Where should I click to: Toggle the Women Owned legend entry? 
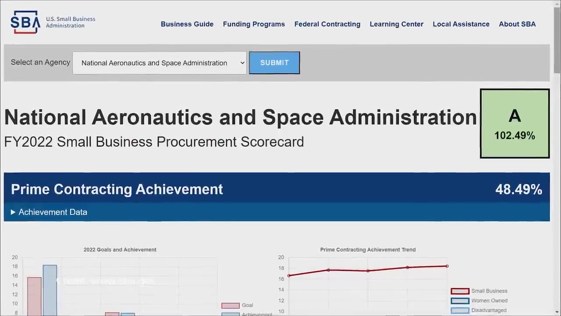point(479,301)
